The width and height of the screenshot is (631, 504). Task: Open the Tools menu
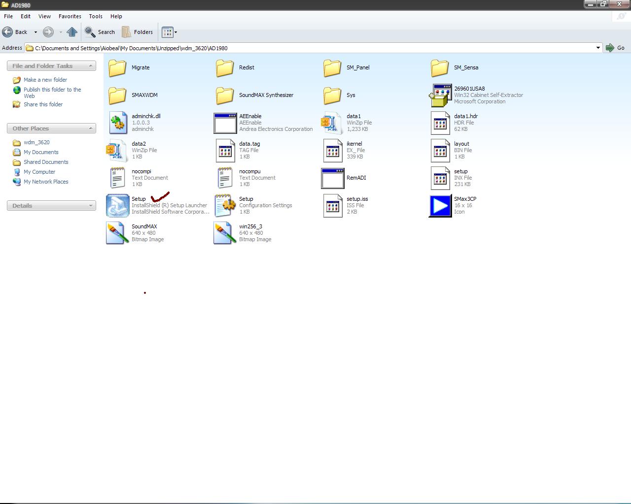tap(96, 16)
